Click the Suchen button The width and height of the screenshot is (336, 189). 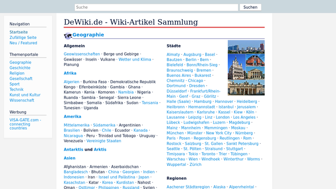(250, 7)
